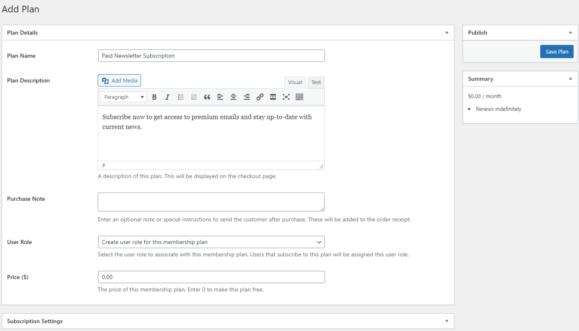
Task: Expand the Subscription Settings section
Action: point(446,321)
